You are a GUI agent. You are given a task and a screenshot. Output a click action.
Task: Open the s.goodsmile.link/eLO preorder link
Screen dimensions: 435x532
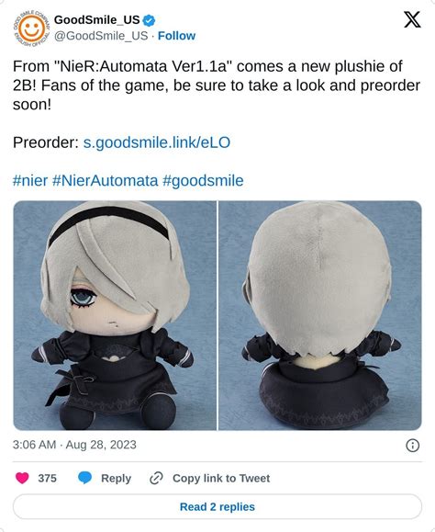tap(157, 142)
